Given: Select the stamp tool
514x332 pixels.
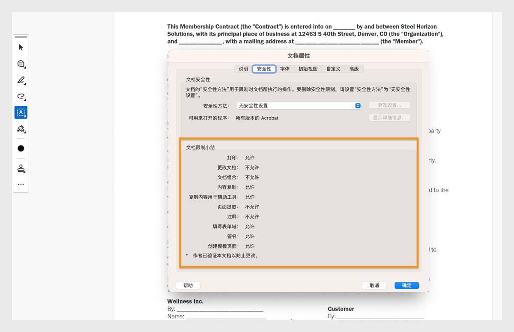Looking at the screenshot, I should (x=21, y=168).
